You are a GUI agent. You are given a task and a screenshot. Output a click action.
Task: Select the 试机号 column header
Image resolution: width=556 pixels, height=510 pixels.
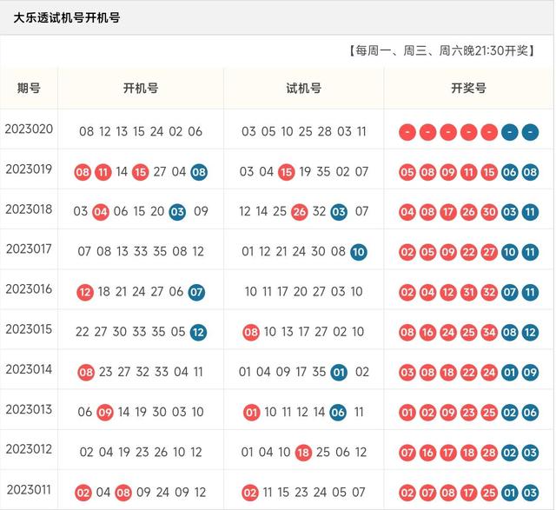pos(303,88)
